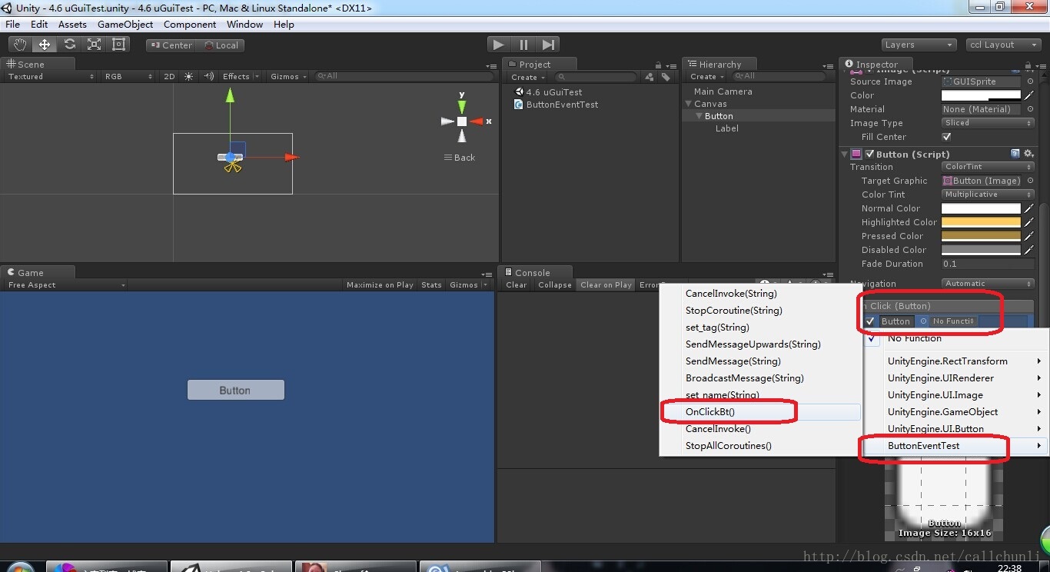
Task: Select UnityEngine.UI.Image in the function menu
Action: [955, 395]
